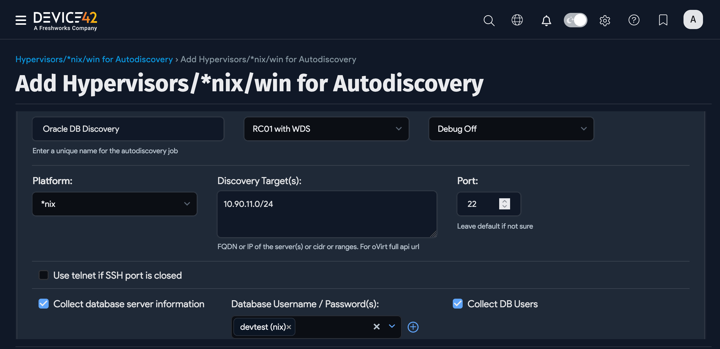Toggle dark mode switch
This screenshot has width=720, height=349.
[575, 20]
